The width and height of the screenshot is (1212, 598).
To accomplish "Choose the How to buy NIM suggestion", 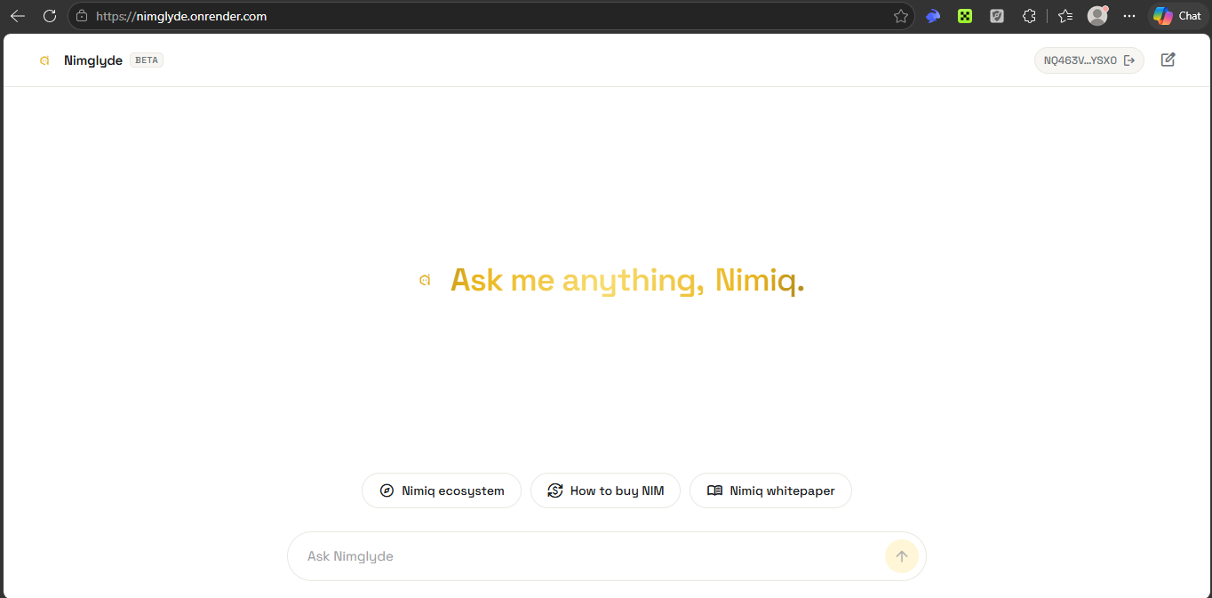I will point(605,490).
